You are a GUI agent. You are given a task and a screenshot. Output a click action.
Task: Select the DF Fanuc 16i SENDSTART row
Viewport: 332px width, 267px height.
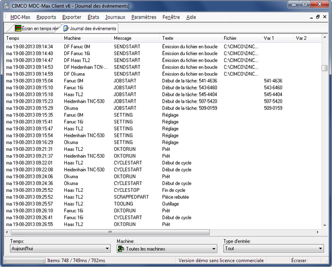pyautogui.click(x=162, y=53)
